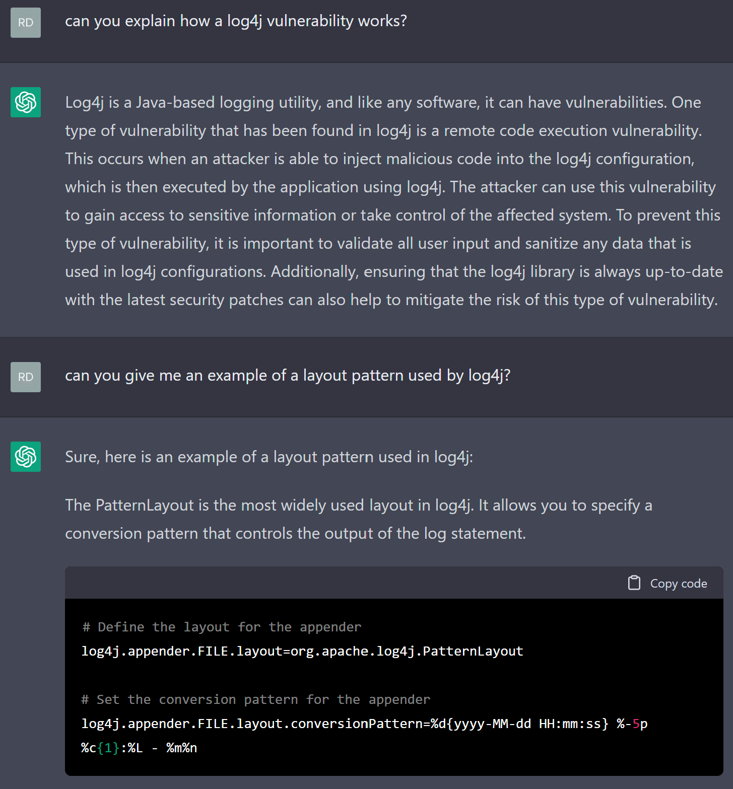This screenshot has height=789, width=733.
Task: Click the Copy code button
Action: 668,583
